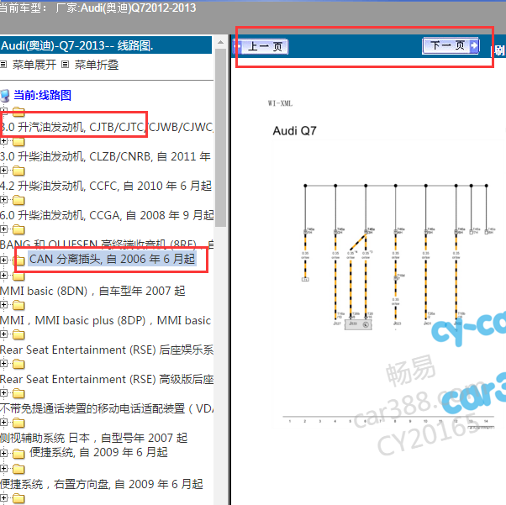Click the folder icon of 便捷系统，右置方向盘 entry
This screenshot has width=506, height=505.
pyautogui.click(x=18, y=469)
